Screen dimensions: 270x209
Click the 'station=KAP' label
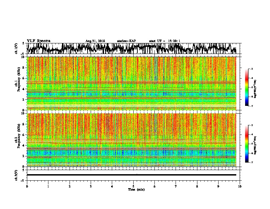click(126, 41)
